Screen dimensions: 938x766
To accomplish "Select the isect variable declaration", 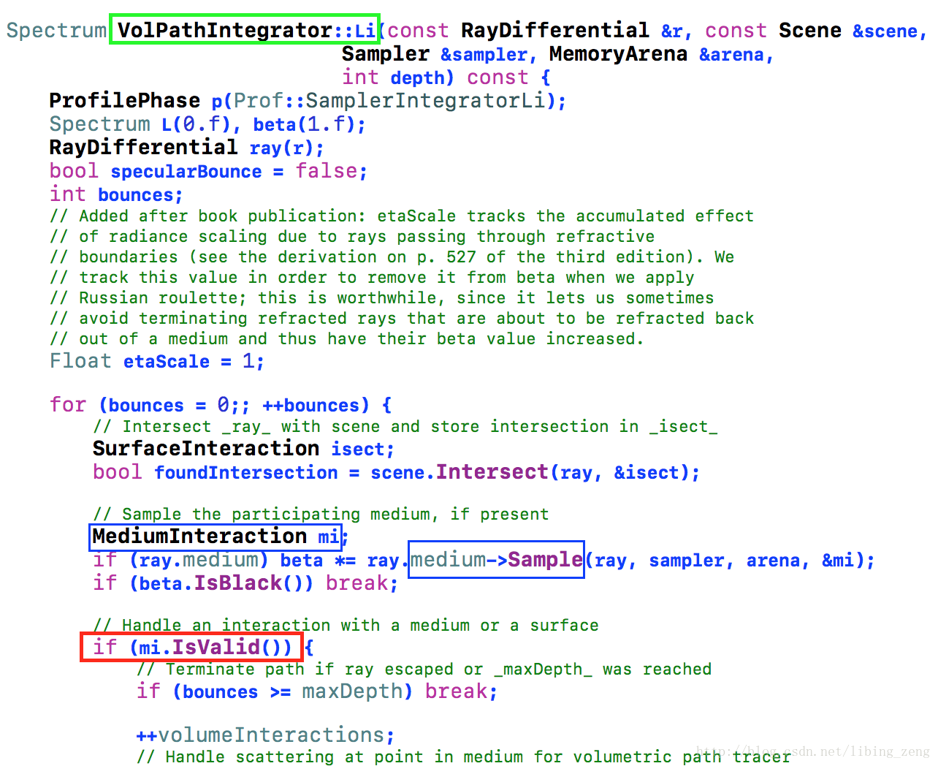I will (x=358, y=449).
